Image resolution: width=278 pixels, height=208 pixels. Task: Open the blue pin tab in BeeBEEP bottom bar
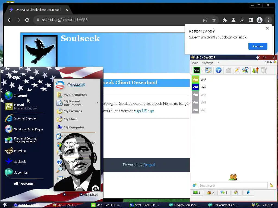[x=248, y=193]
